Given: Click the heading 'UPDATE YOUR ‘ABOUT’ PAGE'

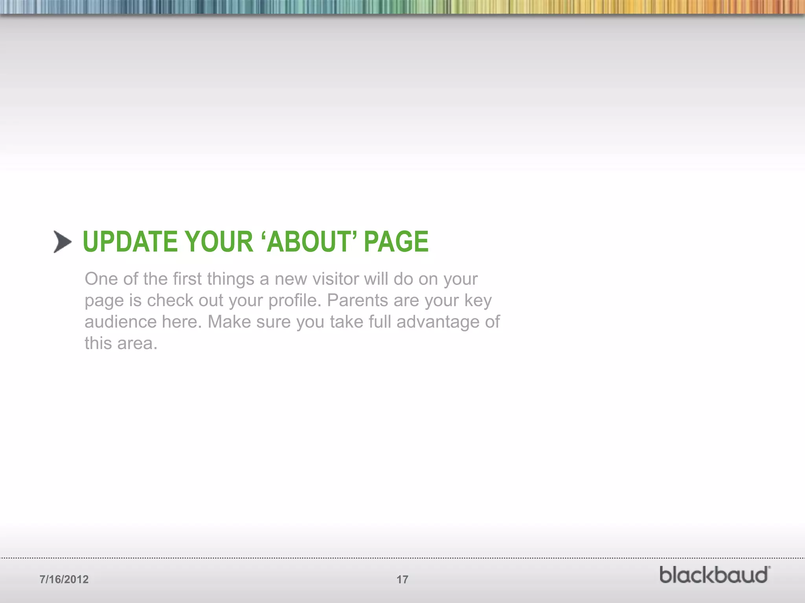Looking at the screenshot, I should pos(255,241).
